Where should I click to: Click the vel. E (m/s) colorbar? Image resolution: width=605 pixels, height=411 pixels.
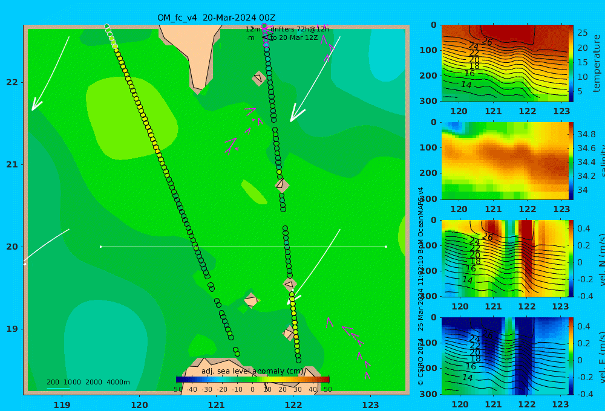[x=571, y=356]
